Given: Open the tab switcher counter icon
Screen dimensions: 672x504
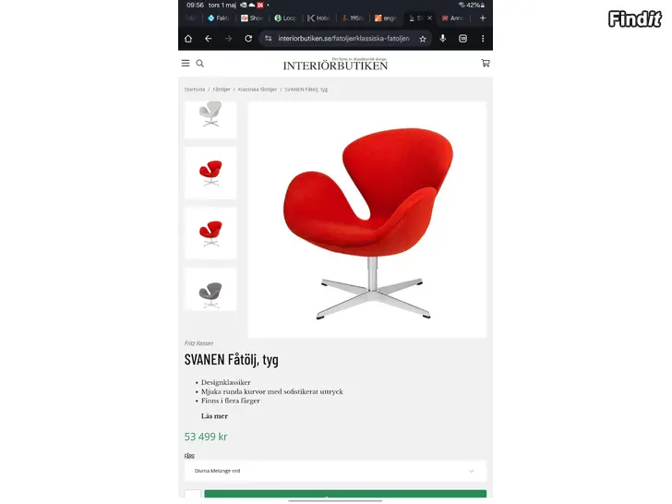Looking at the screenshot, I should (462, 39).
